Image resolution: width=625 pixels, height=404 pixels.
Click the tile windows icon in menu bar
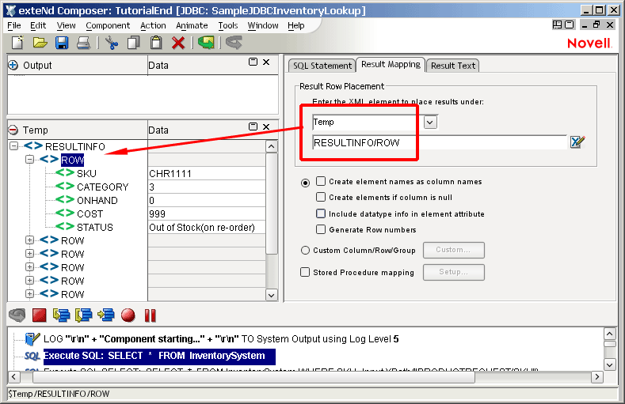[557, 25]
